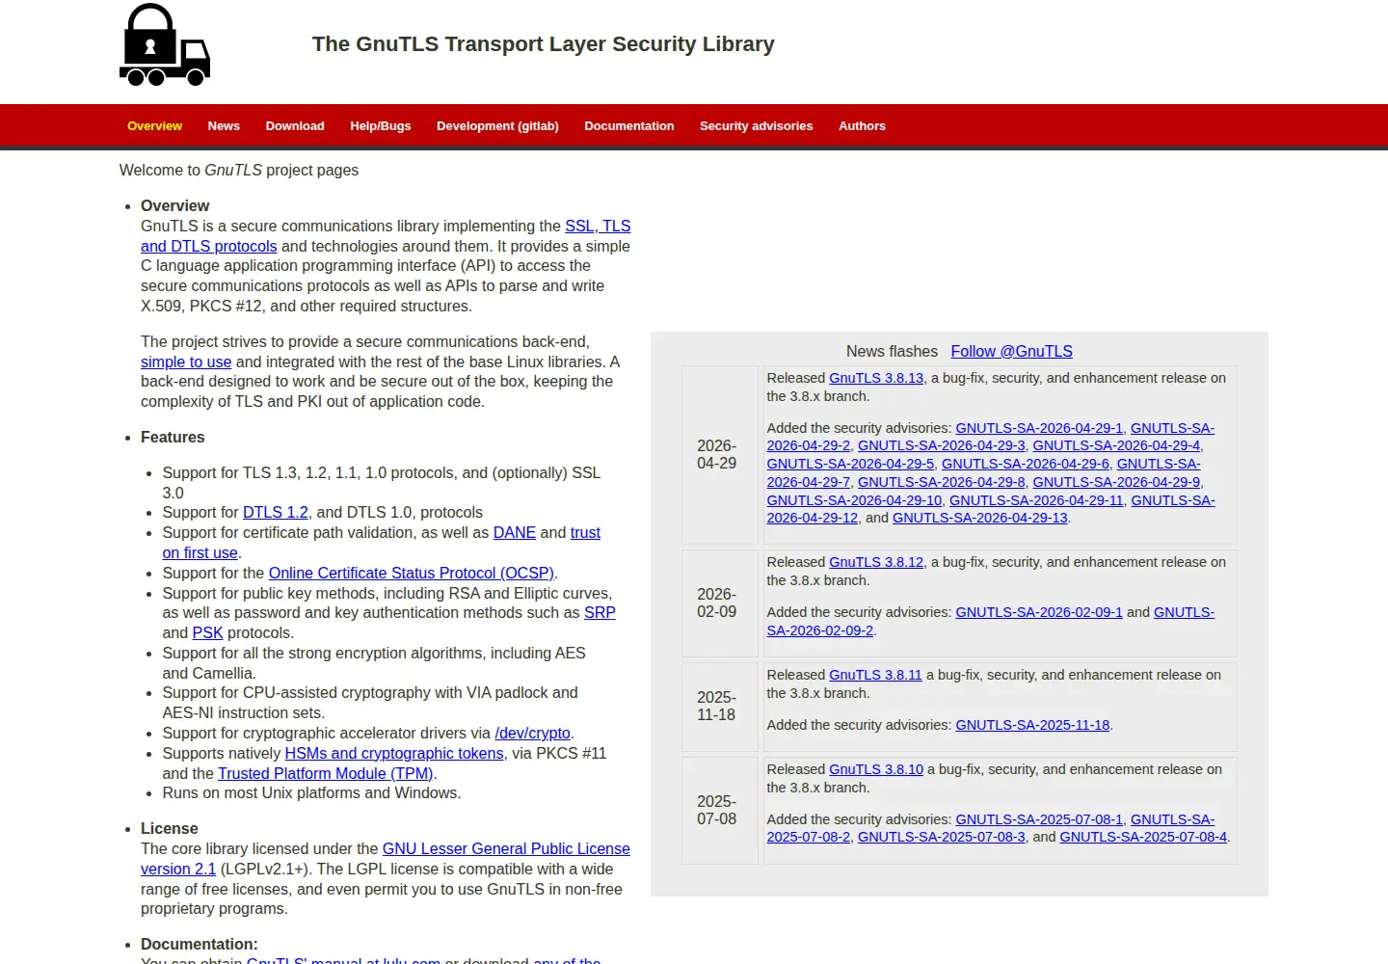Open advisory GNUTLS-SA-2025-11-18
The width and height of the screenshot is (1388, 964).
[x=1032, y=725]
